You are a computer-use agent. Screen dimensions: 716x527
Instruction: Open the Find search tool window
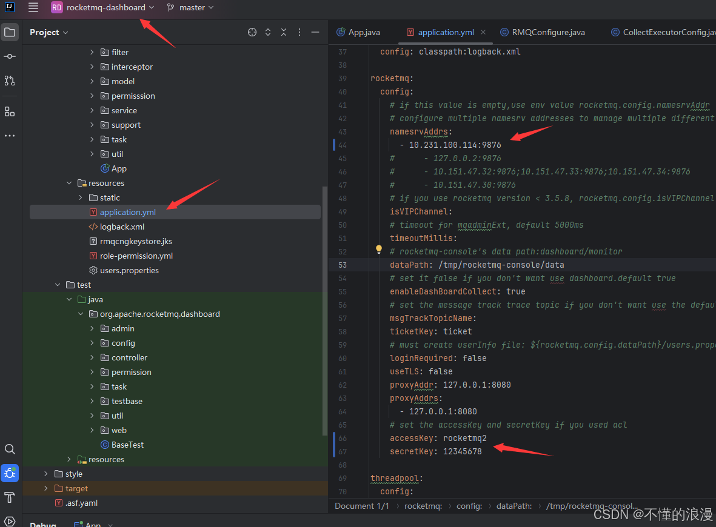(x=10, y=449)
